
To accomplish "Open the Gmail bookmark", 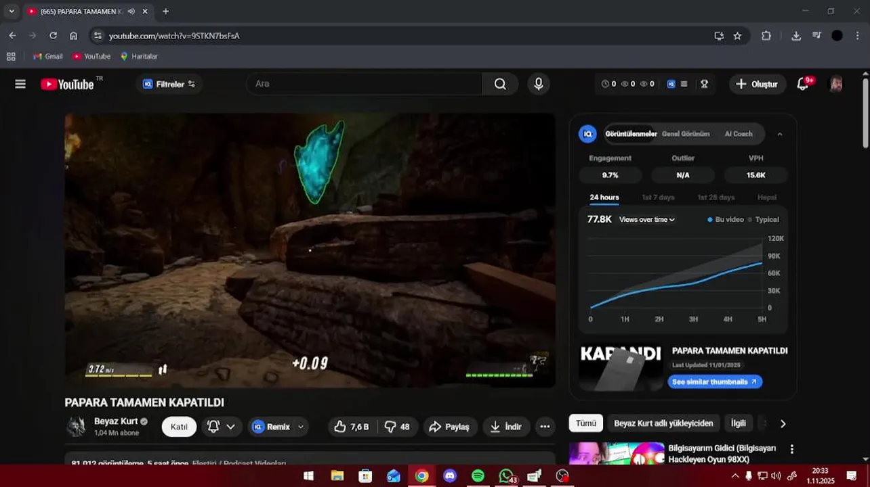I will pos(48,56).
